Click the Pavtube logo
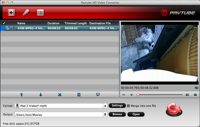Image resolution: width=200 pixels, height=127 pixels. tap(178, 13)
